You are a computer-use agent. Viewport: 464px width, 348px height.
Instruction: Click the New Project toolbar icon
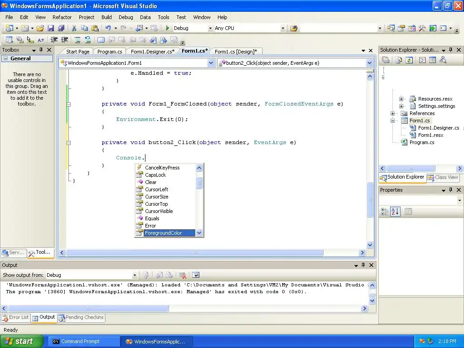point(9,28)
